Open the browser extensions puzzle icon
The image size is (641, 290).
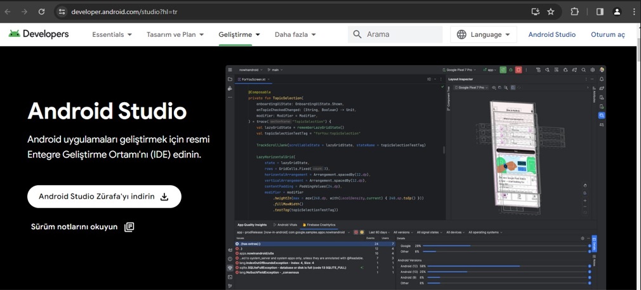pos(574,11)
